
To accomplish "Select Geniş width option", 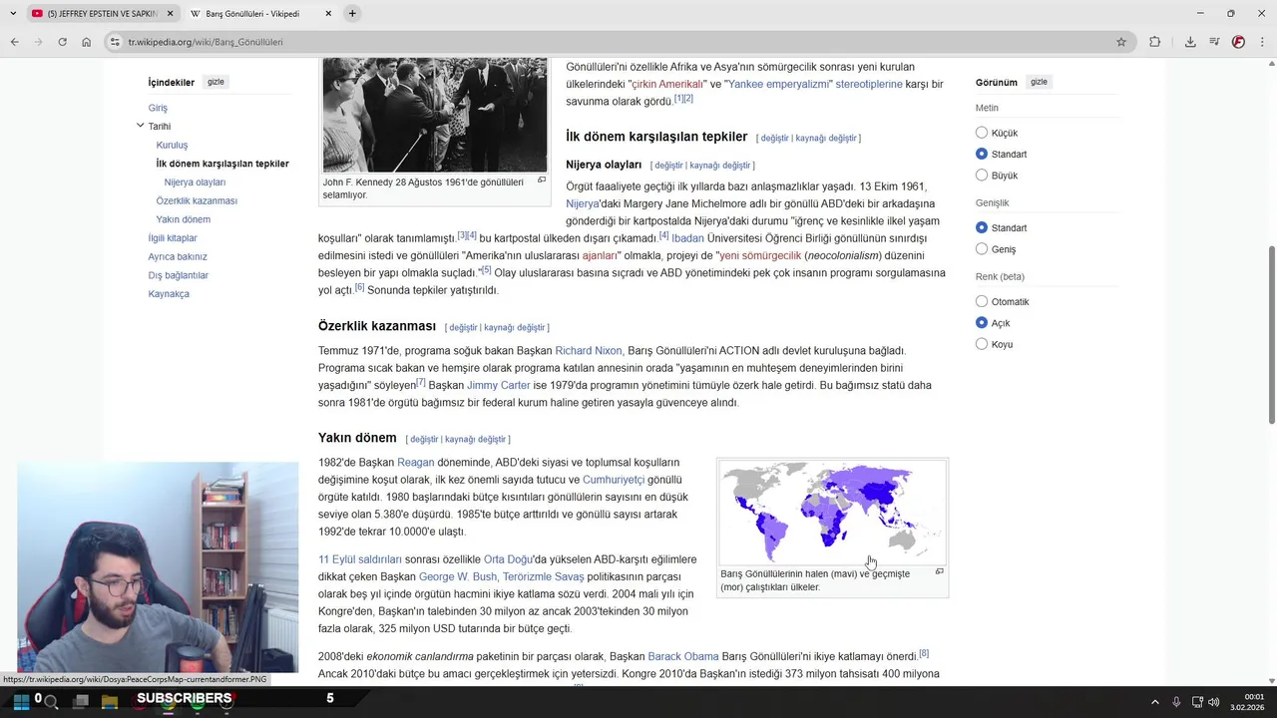I will coord(982,248).
